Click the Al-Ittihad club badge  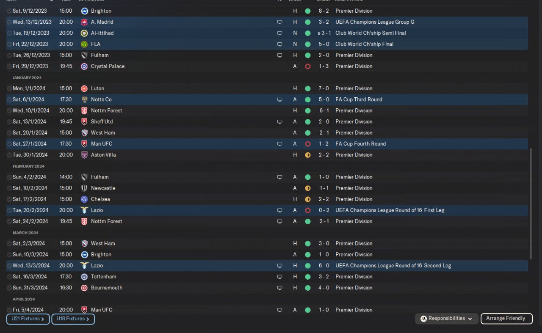84,33
